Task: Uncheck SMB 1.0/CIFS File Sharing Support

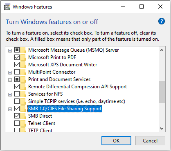Action: [17, 109]
